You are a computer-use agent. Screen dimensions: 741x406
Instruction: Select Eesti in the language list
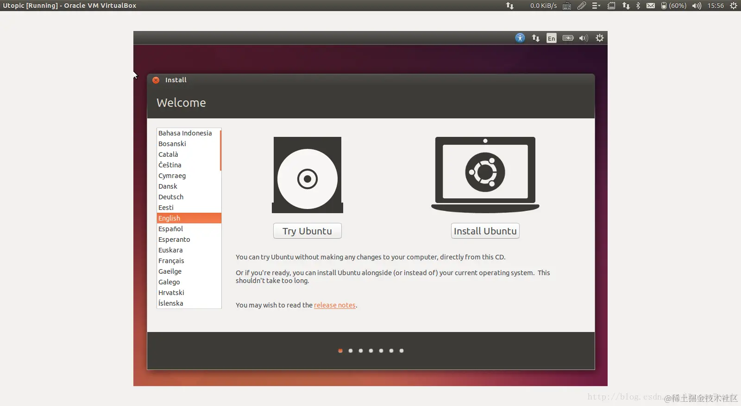pos(188,208)
